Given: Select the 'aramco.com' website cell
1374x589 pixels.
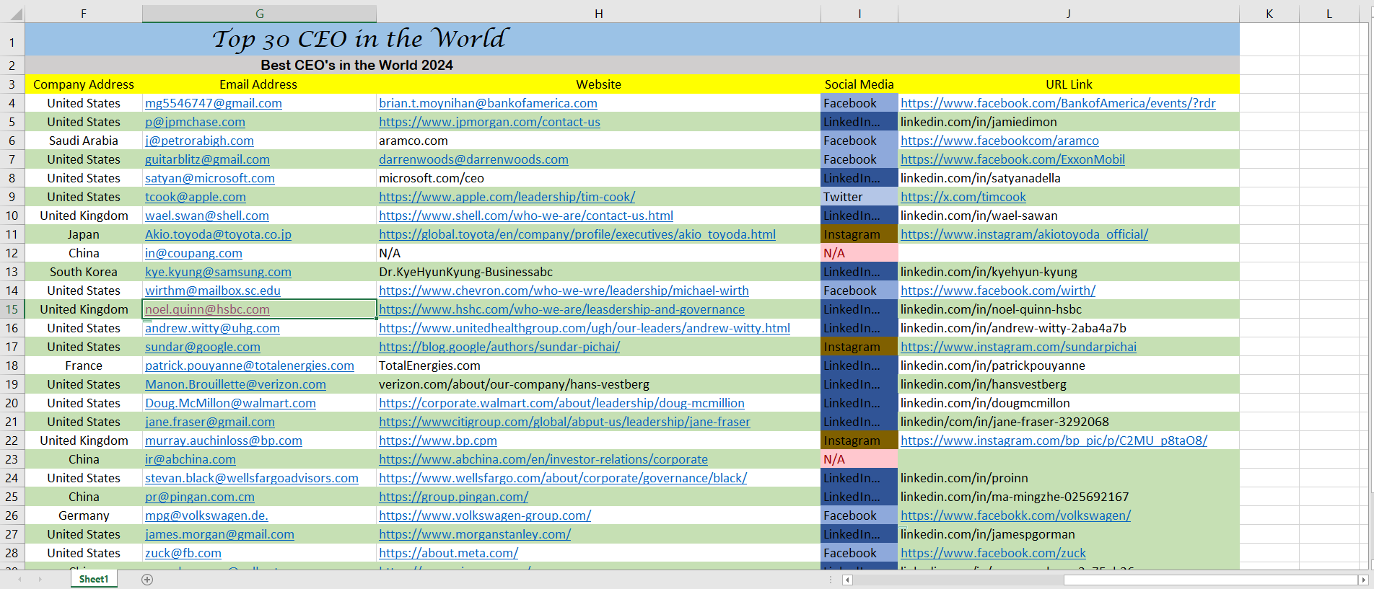Looking at the screenshot, I should pyautogui.click(x=598, y=141).
